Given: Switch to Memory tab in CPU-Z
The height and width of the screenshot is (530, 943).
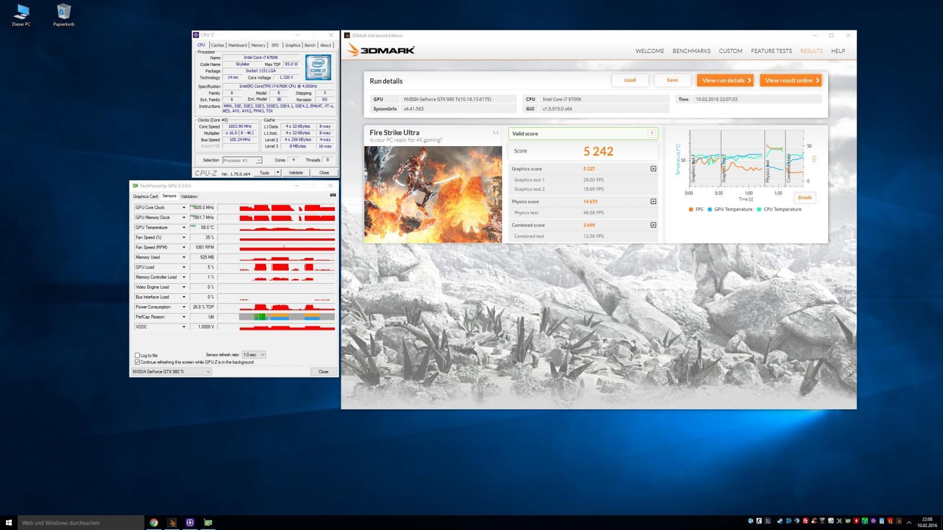Looking at the screenshot, I should pos(258,45).
